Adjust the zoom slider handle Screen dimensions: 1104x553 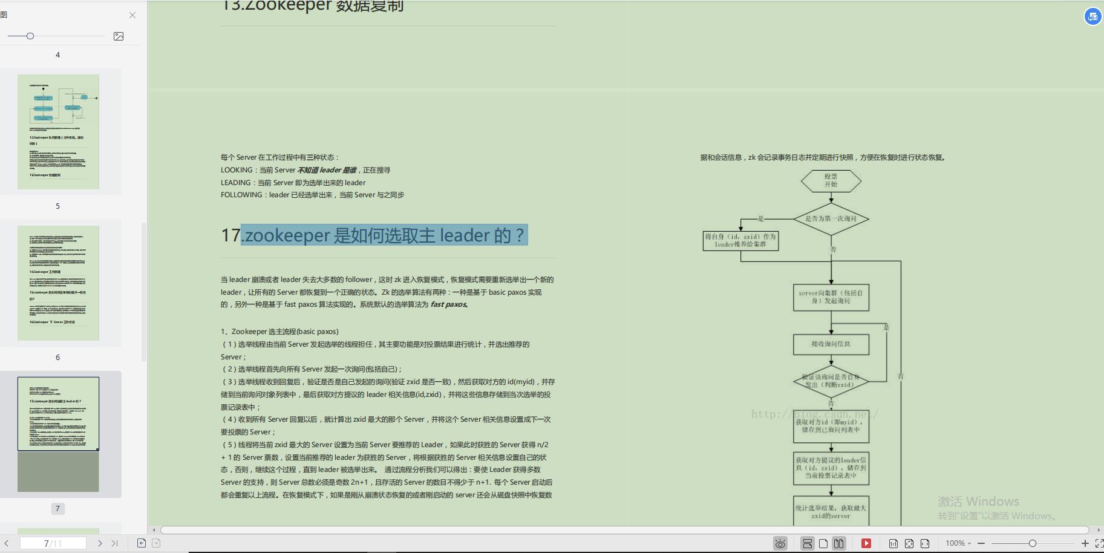click(x=1033, y=543)
